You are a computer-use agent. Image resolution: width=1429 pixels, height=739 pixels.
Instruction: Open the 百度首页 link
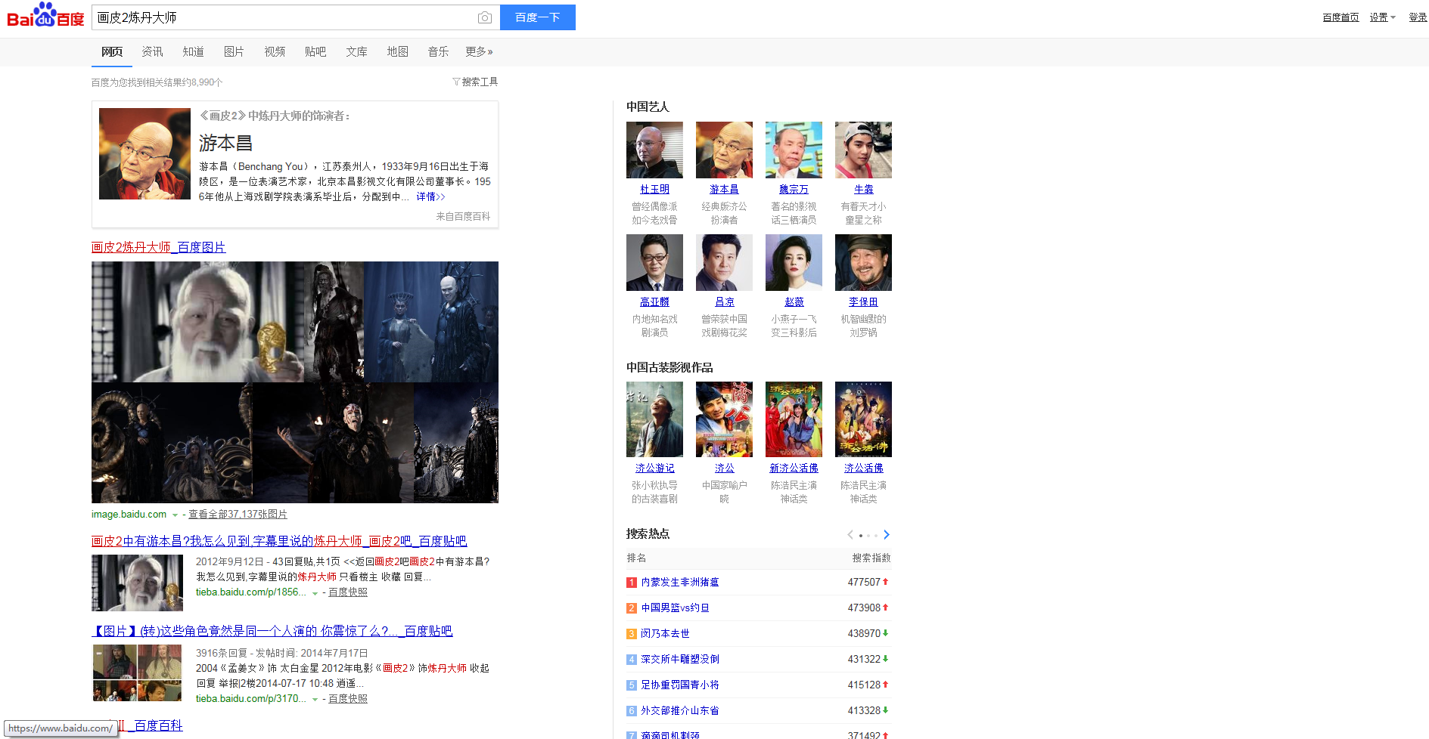pos(1340,17)
